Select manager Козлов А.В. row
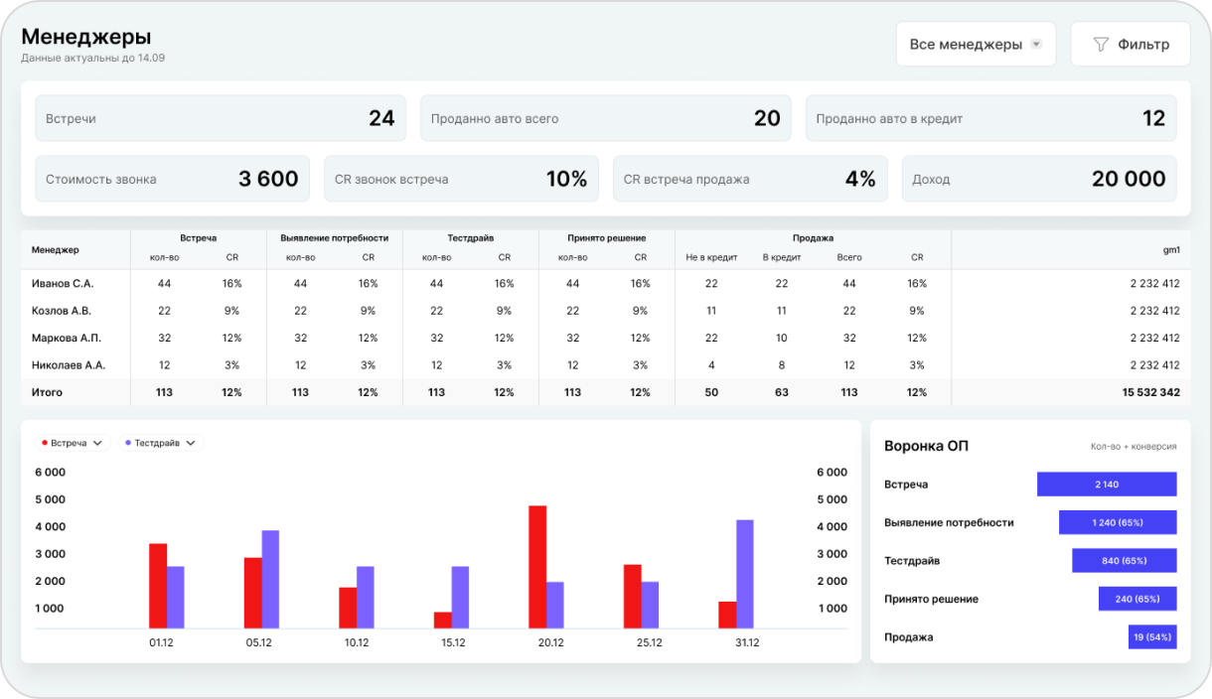The width and height of the screenshot is (1212, 699). click(x=605, y=311)
